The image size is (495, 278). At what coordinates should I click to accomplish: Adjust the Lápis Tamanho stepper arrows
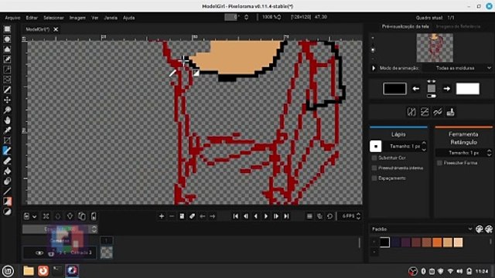[424, 146]
